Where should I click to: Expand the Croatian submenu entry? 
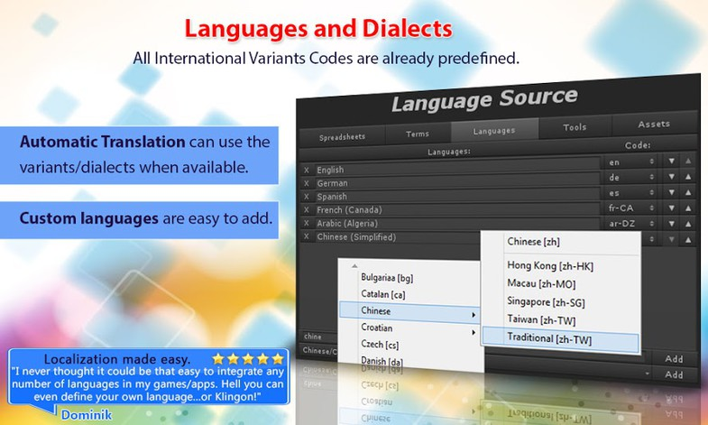(x=409, y=330)
